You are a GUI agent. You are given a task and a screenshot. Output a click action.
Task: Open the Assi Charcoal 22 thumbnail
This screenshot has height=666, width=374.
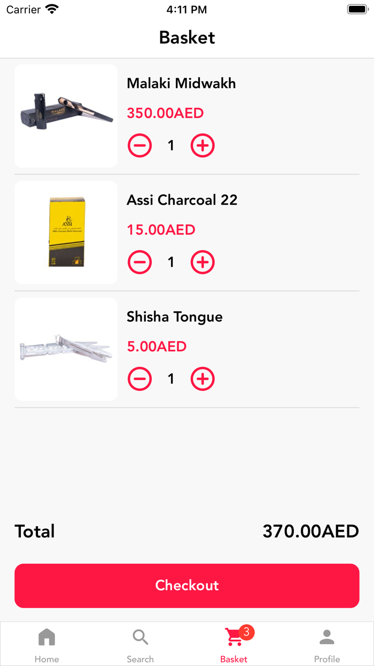tap(66, 232)
